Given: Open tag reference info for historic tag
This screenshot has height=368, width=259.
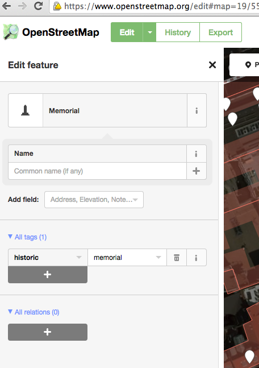Looking at the screenshot, I should coord(196,258).
